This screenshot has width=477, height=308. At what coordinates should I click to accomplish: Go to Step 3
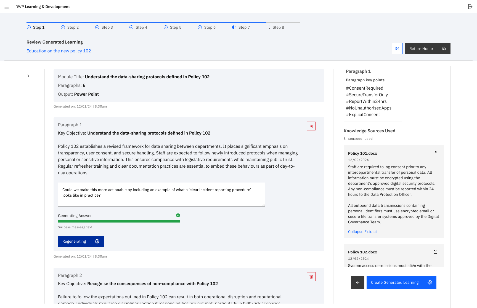[x=104, y=27]
